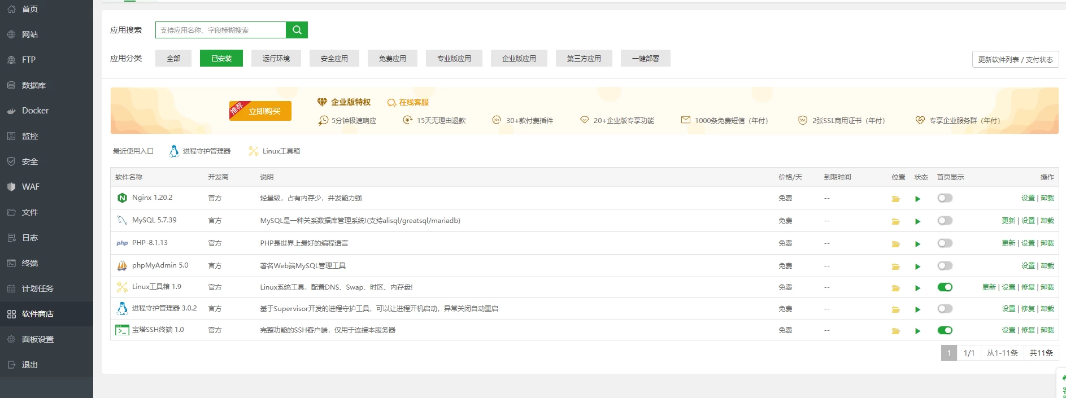Open 网站 in the sidebar
The height and width of the screenshot is (398, 1066).
tap(46, 34)
